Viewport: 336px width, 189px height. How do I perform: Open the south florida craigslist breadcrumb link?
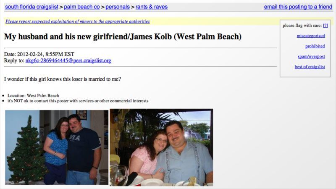[x=32, y=7]
